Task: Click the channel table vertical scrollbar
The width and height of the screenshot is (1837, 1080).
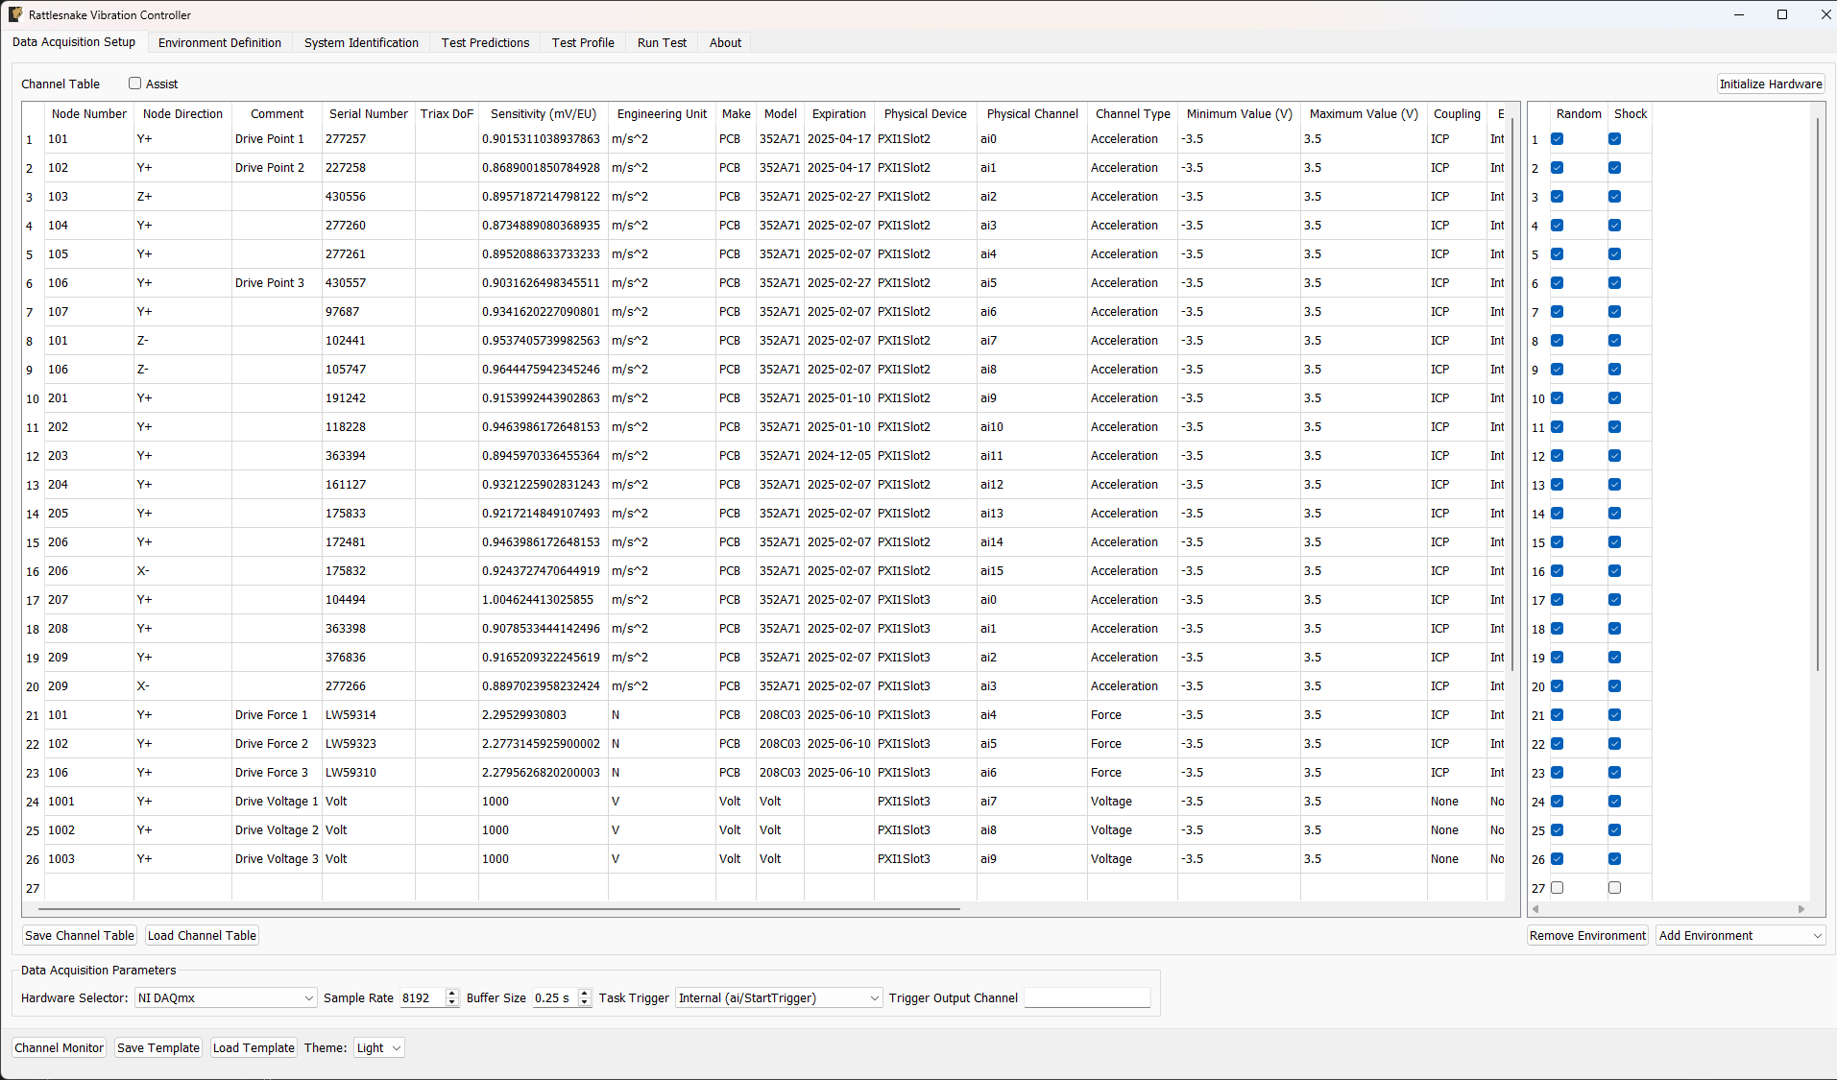Action: coord(1512,394)
